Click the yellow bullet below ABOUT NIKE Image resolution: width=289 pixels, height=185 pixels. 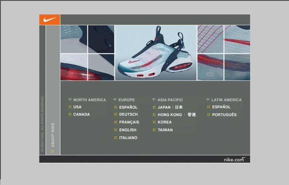click(53, 151)
